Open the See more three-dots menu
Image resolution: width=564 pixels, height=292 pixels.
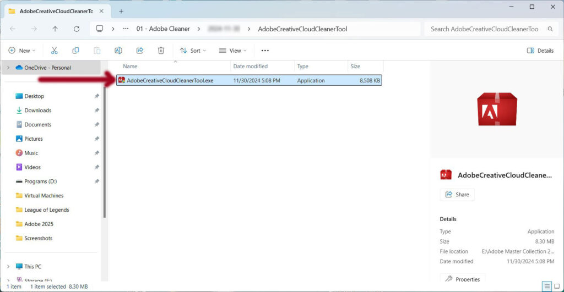pos(265,51)
